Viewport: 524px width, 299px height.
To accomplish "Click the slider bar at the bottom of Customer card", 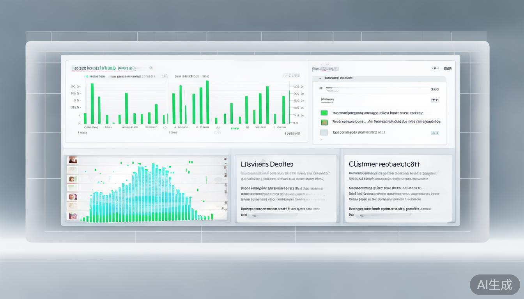I will (384, 215).
